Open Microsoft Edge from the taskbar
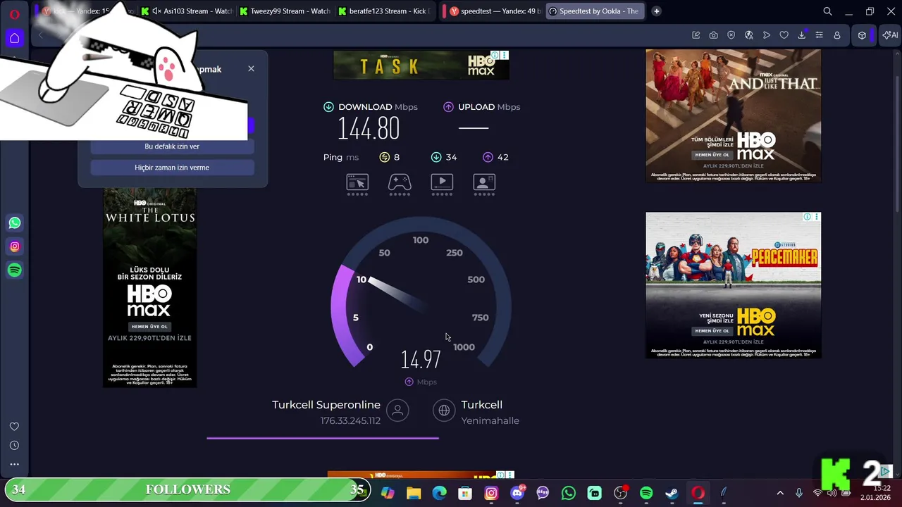Viewport: 902px width, 507px height. (x=439, y=494)
